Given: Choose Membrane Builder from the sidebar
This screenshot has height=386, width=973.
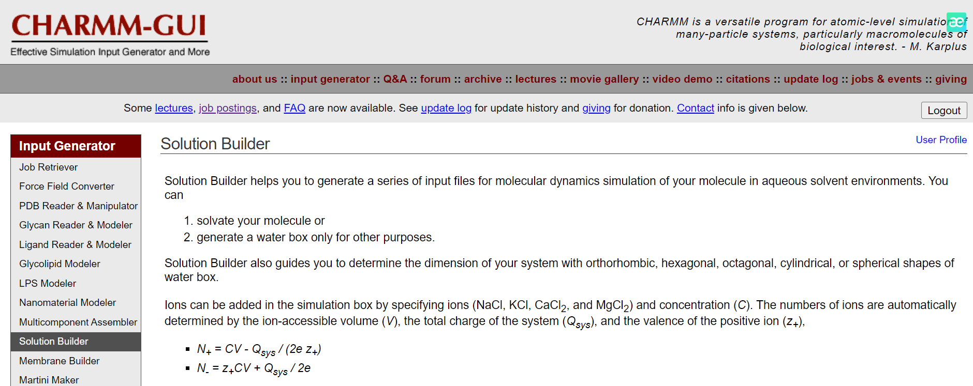Looking at the screenshot, I should pyautogui.click(x=60, y=361).
